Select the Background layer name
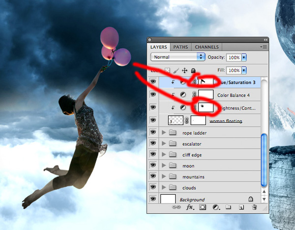 [x=192, y=200]
